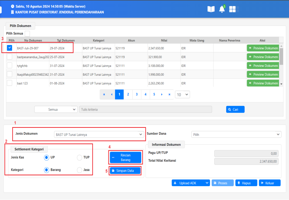The height and width of the screenshot is (200, 289).
Task: Tick the Pilih Semua checkbox
Action: 27,34
